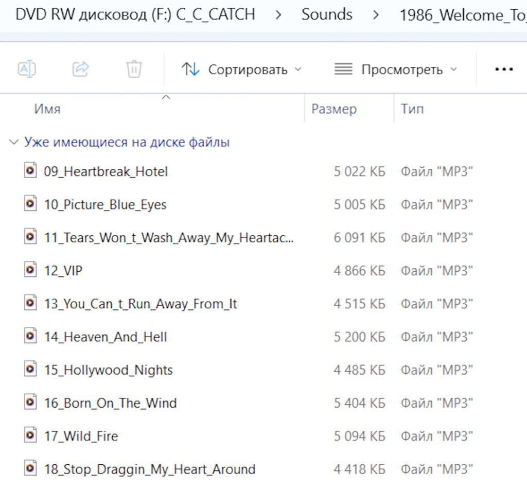Select file 13_You_Can_t_Run_Away_From_It
The width and height of the screenshot is (527, 490).
pyautogui.click(x=141, y=304)
